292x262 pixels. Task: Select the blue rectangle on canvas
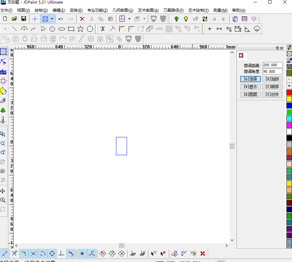pyautogui.click(x=121, y=146)
